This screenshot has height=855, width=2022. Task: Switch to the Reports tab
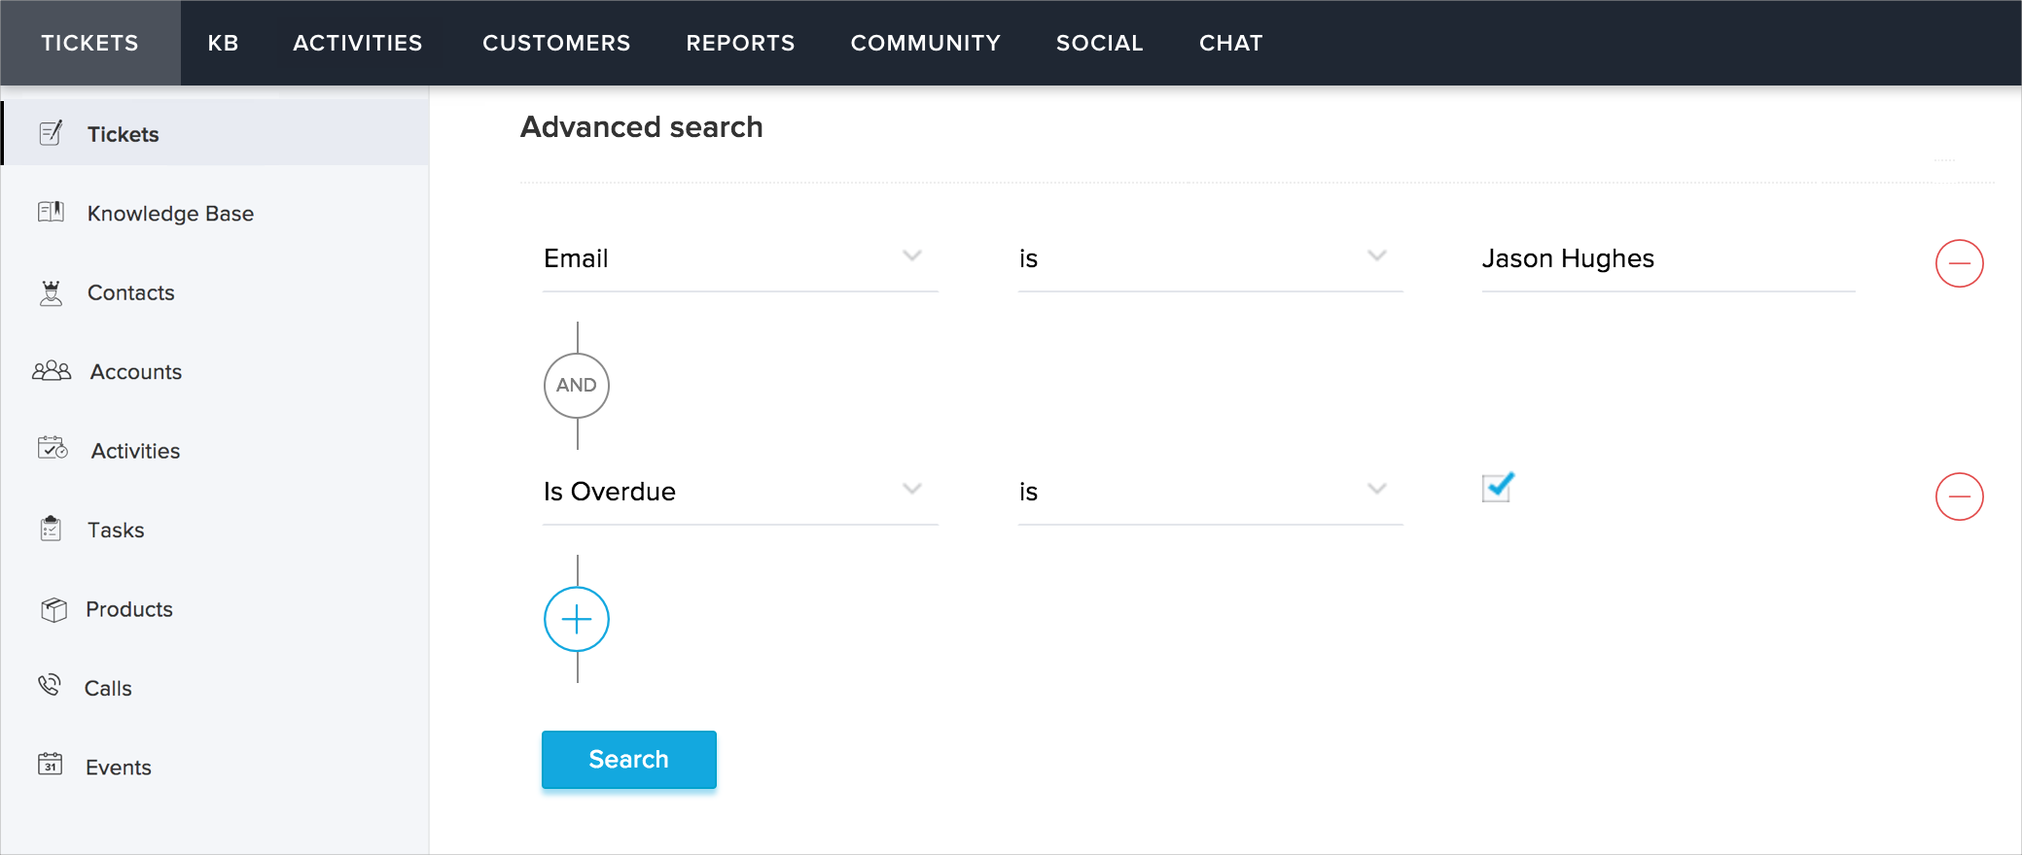pos(740,43)
